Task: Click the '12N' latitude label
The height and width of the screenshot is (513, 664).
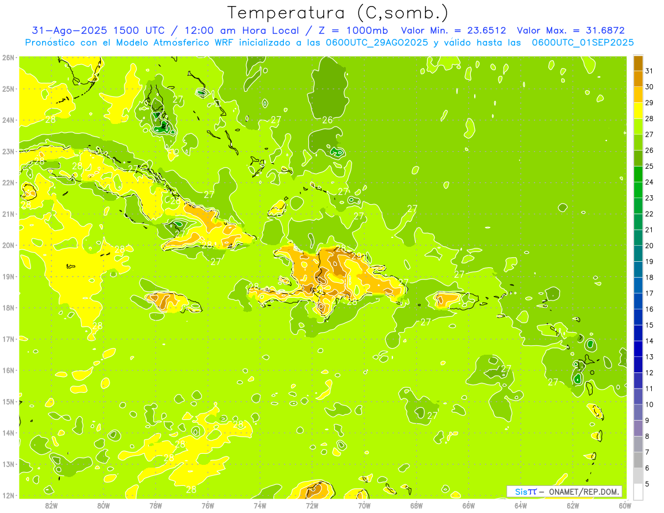Action: [x=8, y=495]
